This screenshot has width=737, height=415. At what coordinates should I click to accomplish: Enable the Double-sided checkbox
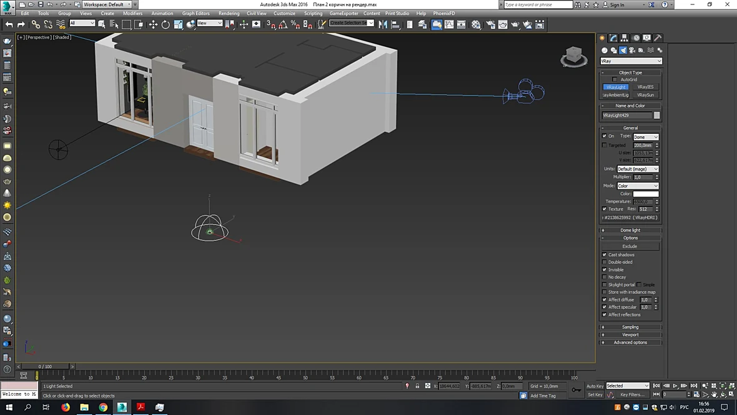tap(605, 262)
